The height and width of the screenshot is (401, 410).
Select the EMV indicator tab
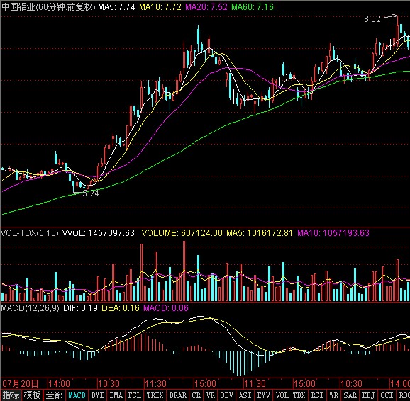point(264,395)
